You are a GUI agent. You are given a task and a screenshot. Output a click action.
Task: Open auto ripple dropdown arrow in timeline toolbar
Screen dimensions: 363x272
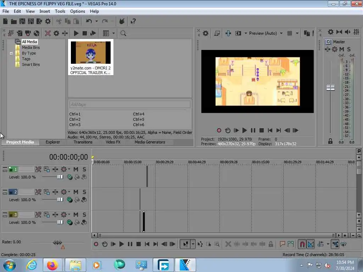(x=328, y=244)
